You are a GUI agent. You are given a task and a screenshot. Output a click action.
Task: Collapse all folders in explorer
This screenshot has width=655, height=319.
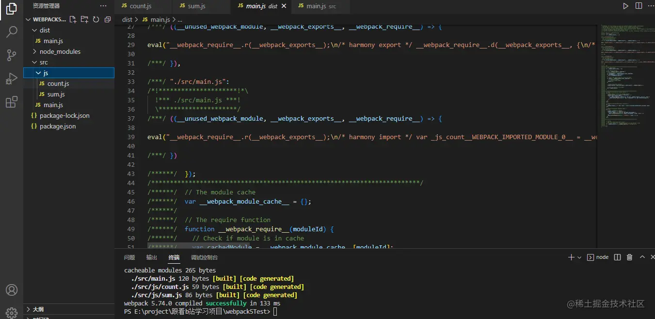pos(108,19)
